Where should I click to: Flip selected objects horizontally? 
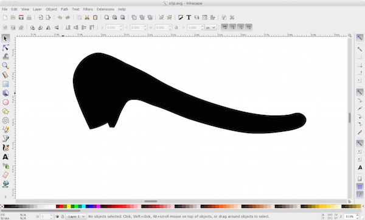point(49,28)
